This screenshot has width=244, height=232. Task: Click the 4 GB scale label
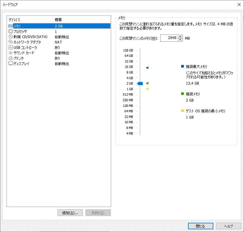click(x=130, y=78)
